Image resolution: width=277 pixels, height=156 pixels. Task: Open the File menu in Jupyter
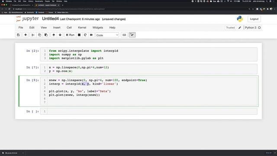(x=21, y=28)
